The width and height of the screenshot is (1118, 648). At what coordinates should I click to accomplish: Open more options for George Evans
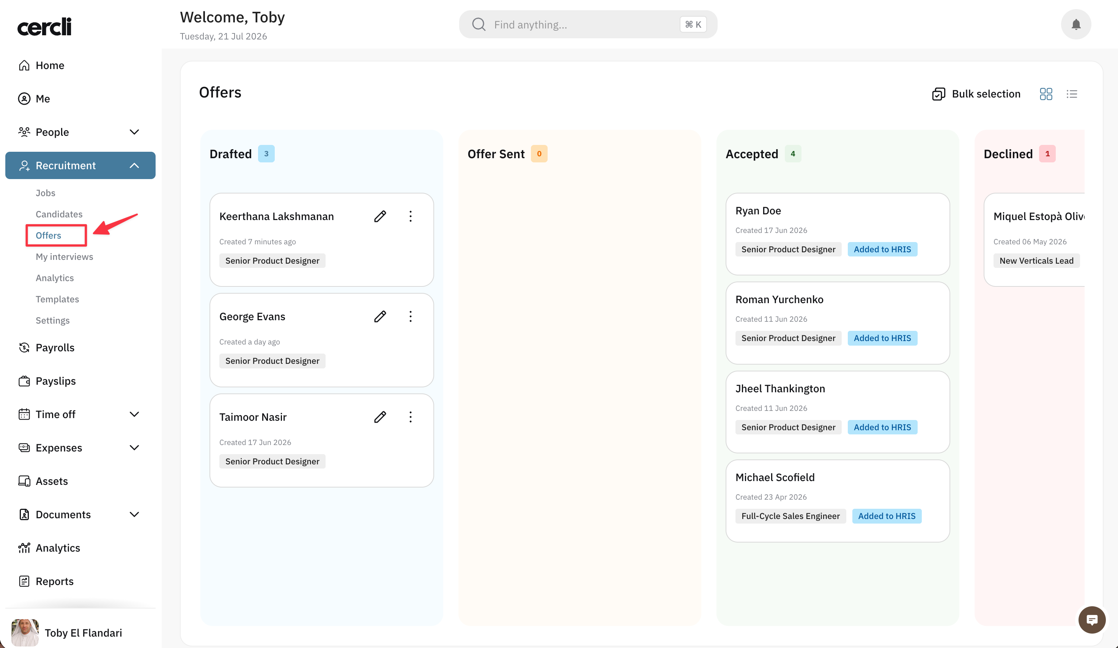[410, 317]
